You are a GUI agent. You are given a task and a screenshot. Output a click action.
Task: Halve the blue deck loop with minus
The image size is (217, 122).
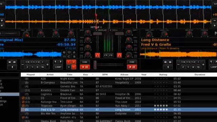pyautogui.click(x=23, y=65)
